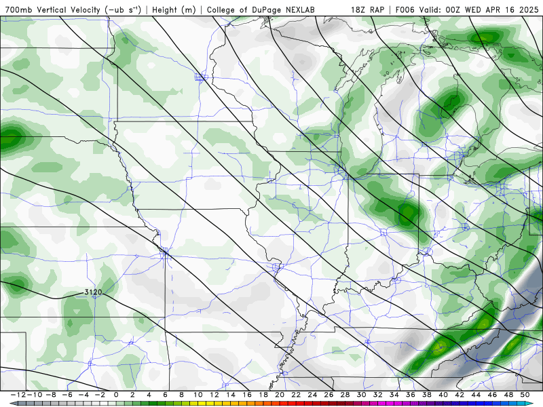Image resolution: width=543 pixels, height=407 pixels.
Task: Click the positive 6 scale value
Action: [165, 395]
